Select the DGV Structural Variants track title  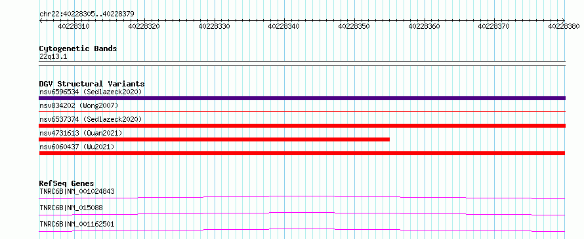(x=92, y=84)
